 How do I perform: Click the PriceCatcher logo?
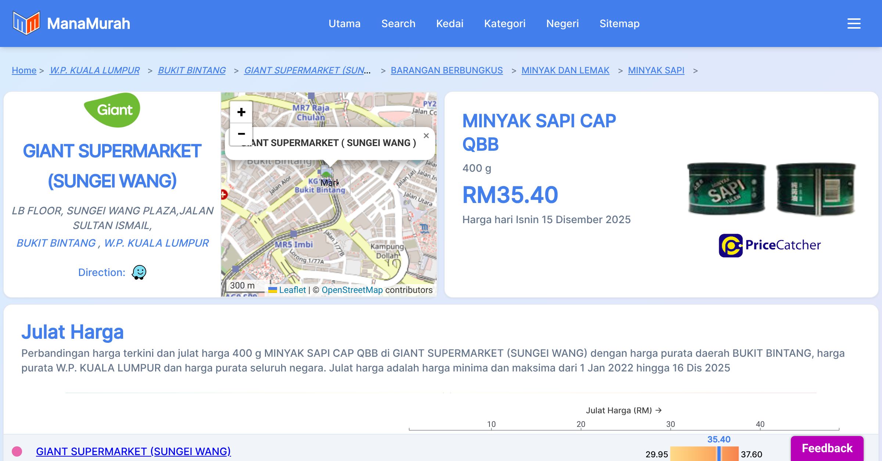[x=770, y=245]
